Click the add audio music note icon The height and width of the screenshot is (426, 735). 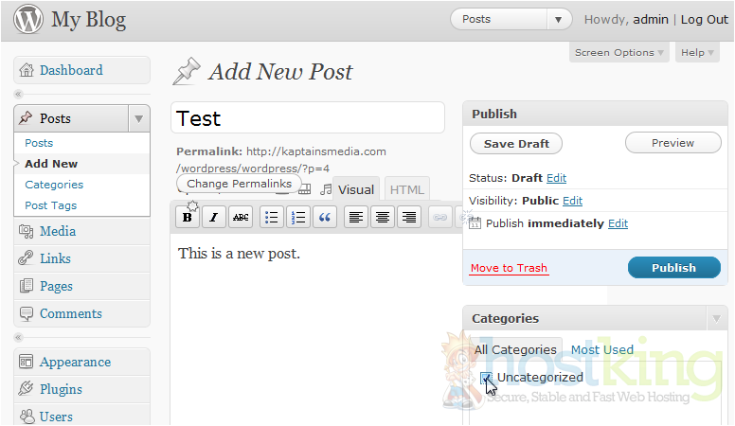(326, 189)
